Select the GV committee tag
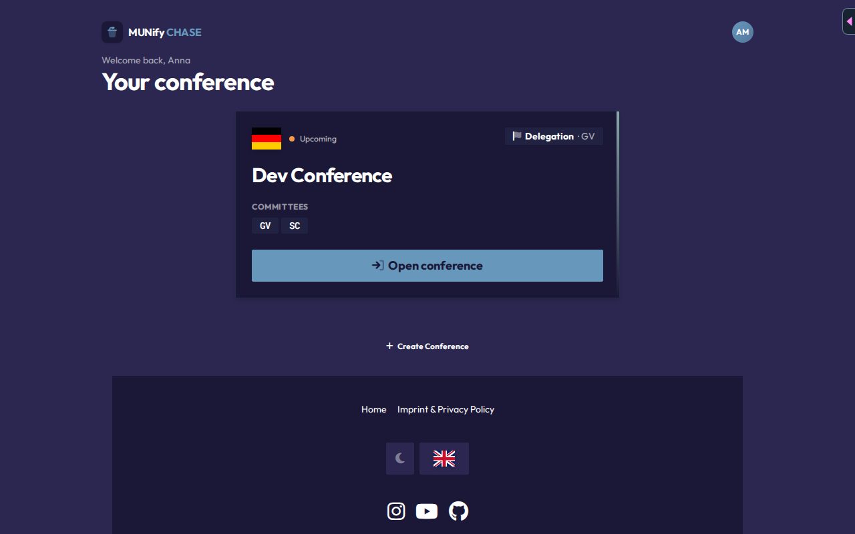Image resolution: width=855 pixels, height=534 pixels. 265,226
